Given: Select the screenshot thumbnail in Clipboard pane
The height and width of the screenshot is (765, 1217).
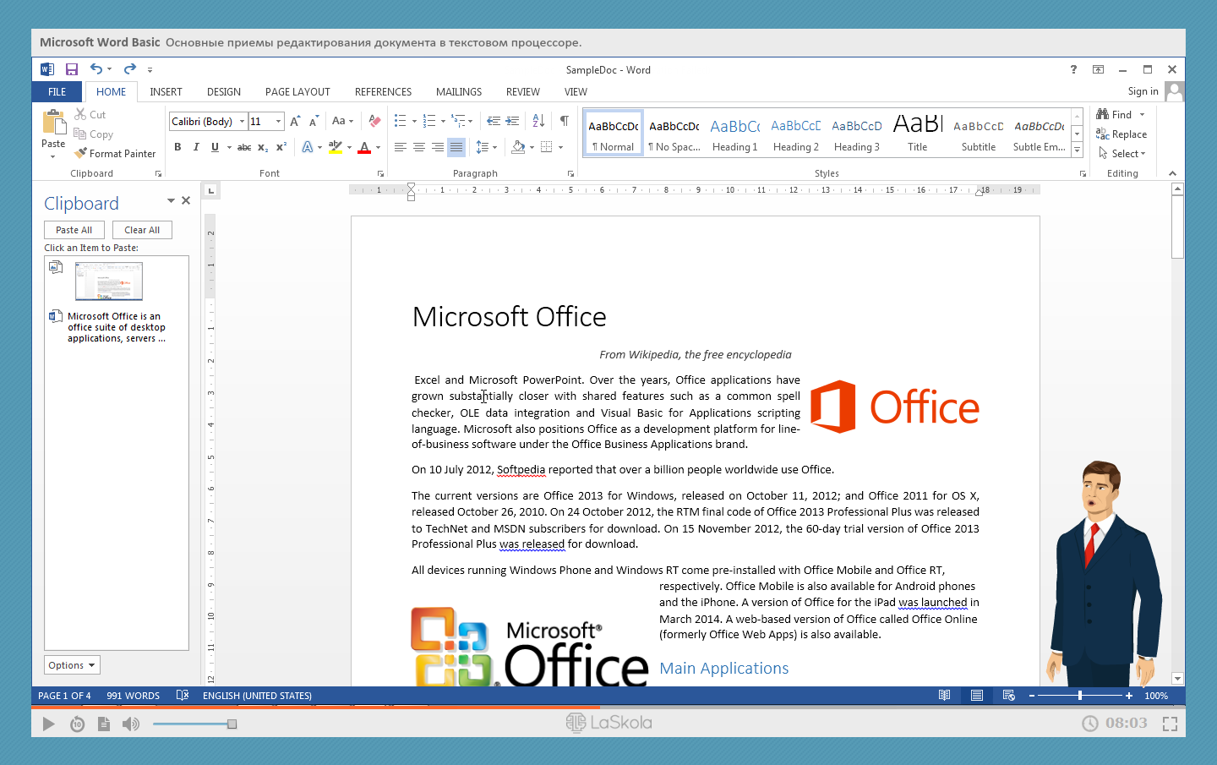Looking at the screenshot, I should click(x=108, y=281).
